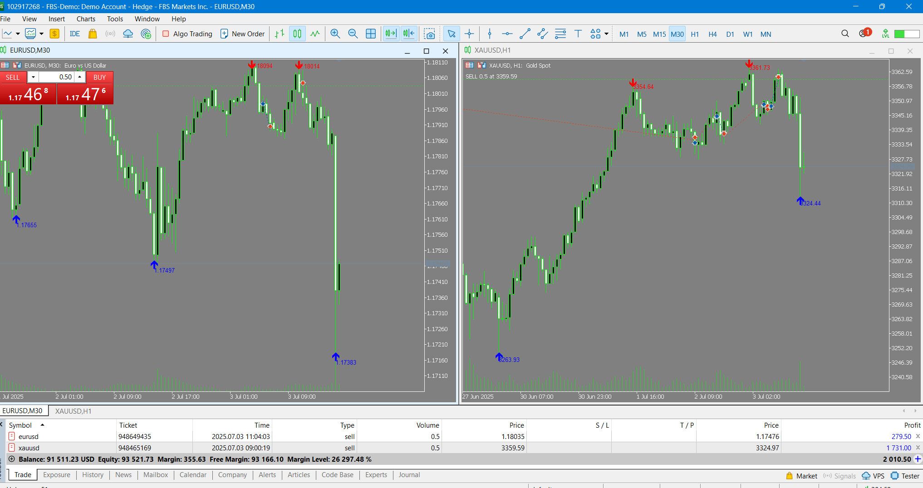The height and width of the screenshot is (488, 923).
Task: Zoom in on the chart
Action: click(335, 34)
